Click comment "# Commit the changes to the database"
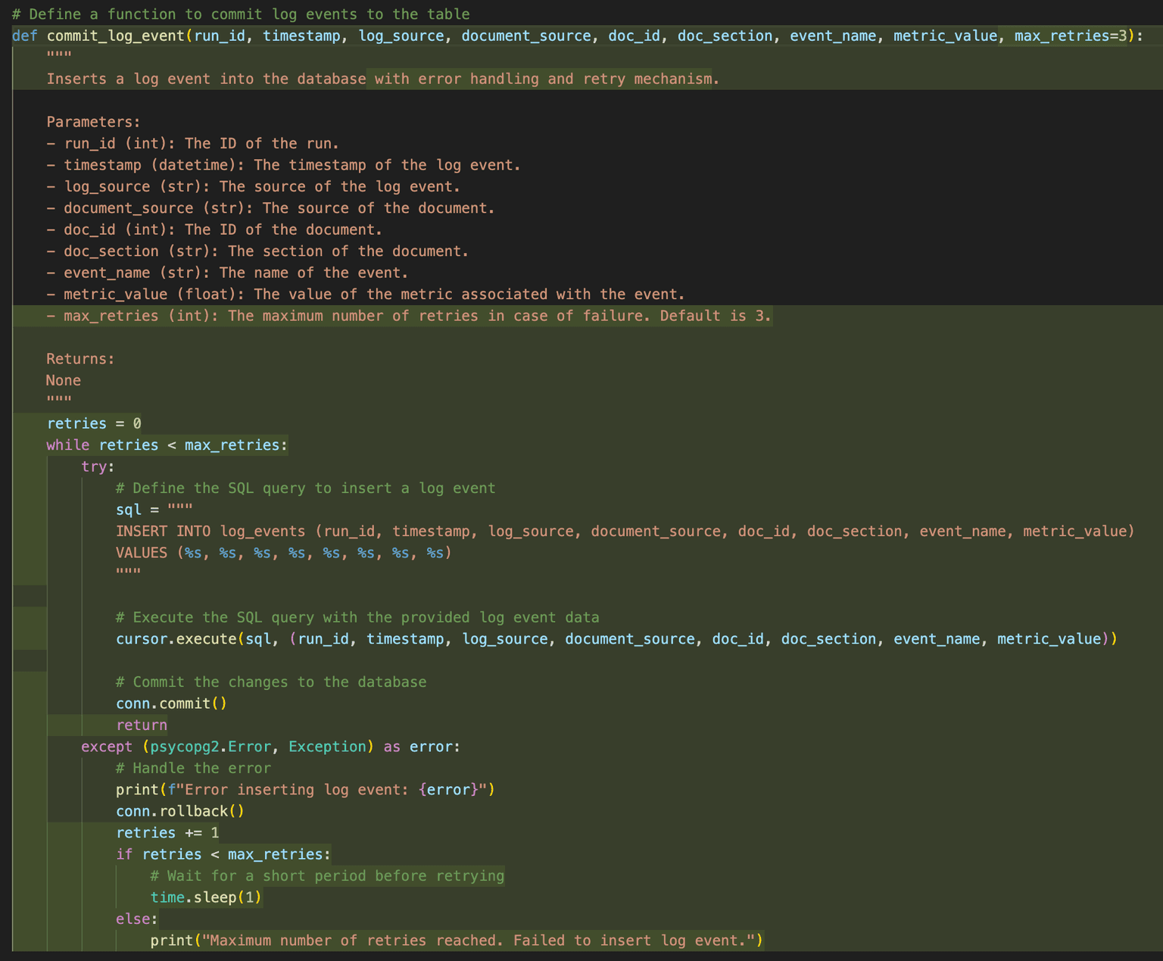This screenshot has height=961, width=1163. pos(271,682)
